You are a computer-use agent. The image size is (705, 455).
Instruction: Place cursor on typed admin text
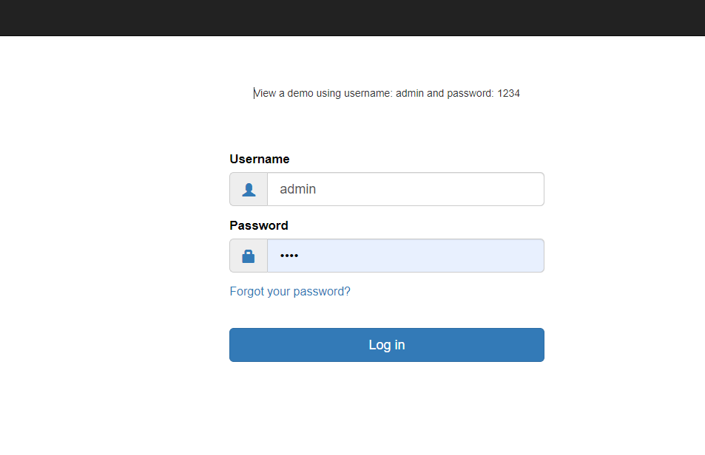click(x=297, y=189)
